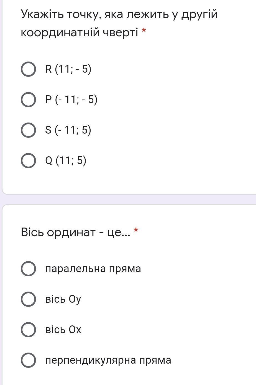Click the option text 'P (- 11; - 5)'
Viewport: 256px width, 385px height.
pos(71,100)
